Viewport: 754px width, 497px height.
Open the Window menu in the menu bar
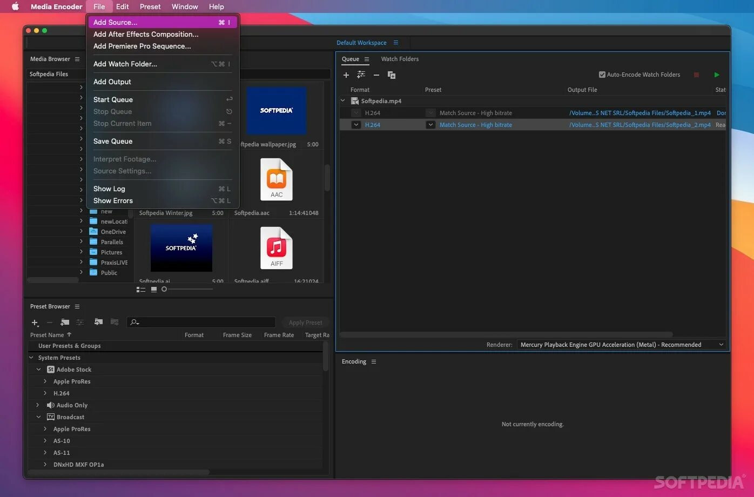185,6
